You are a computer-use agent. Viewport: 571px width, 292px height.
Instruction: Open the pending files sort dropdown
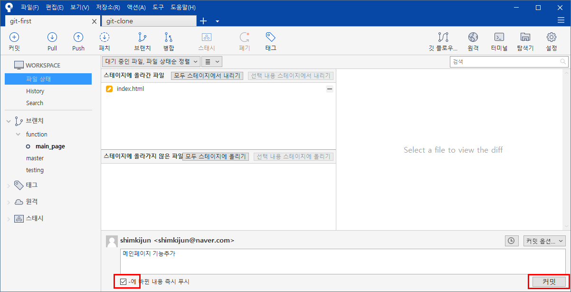coord(151,61)
